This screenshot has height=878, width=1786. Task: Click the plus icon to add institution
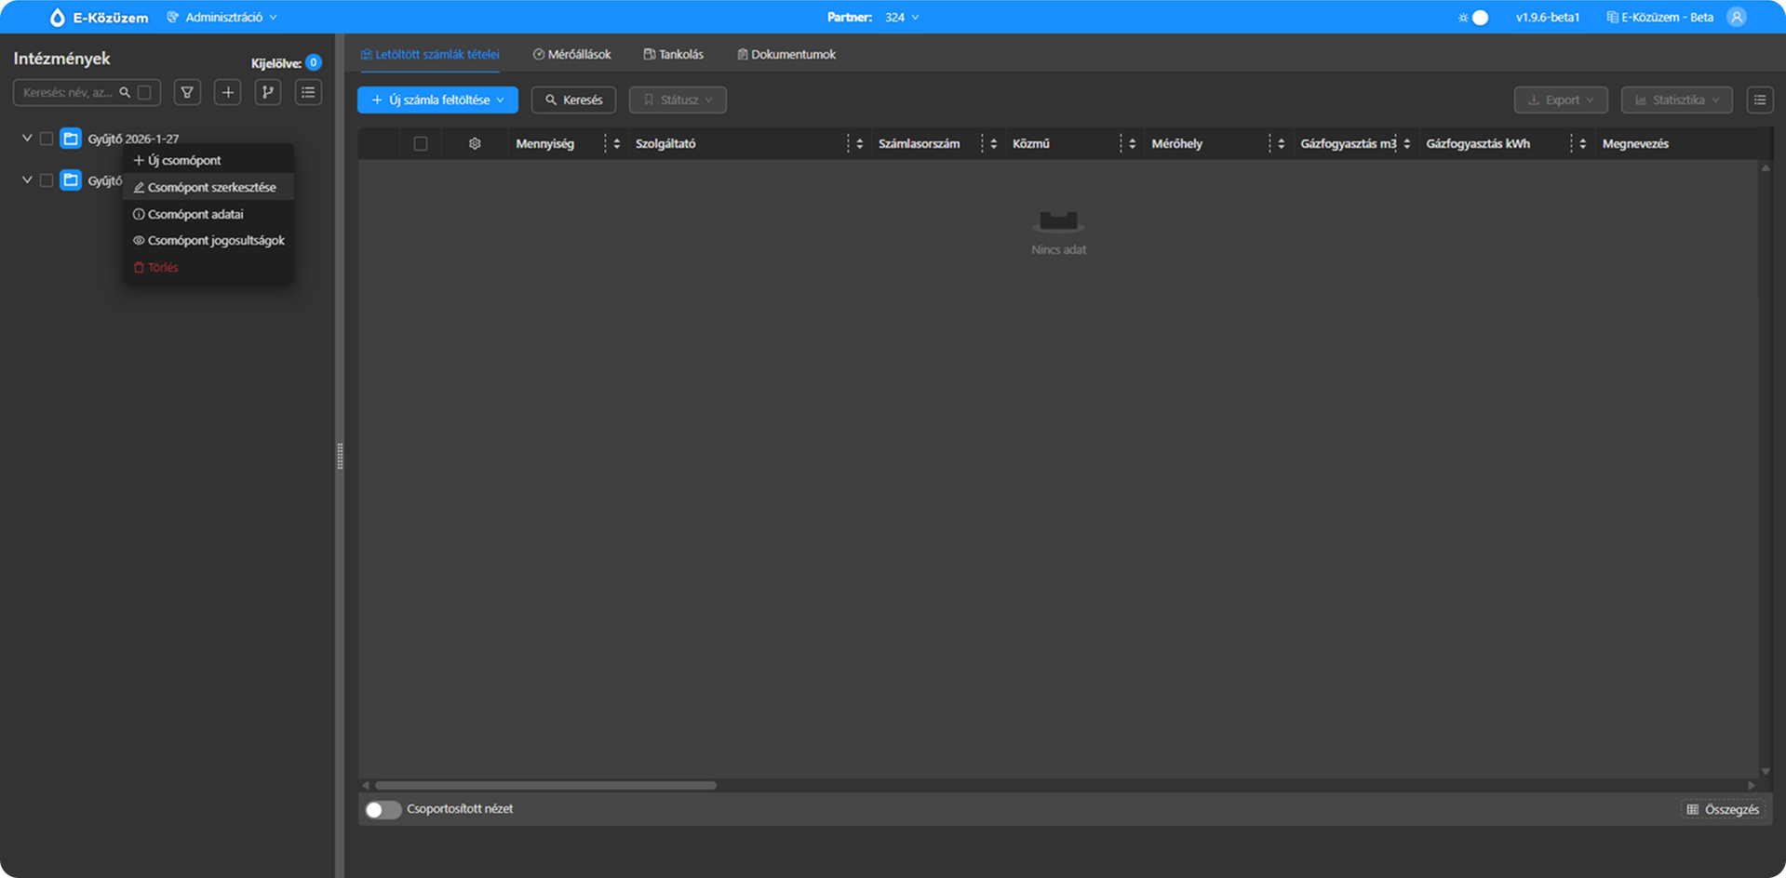pyautogui.click(x=228, y=92)
